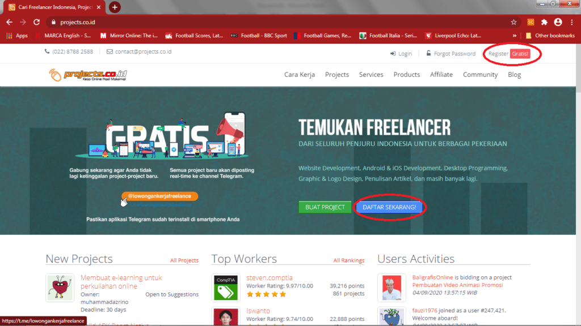The height and width of the screenshot is (326, 581).
Task: Open the browser extensions puzzle icon
Action: pyautogui.click(x=544, y=22)
